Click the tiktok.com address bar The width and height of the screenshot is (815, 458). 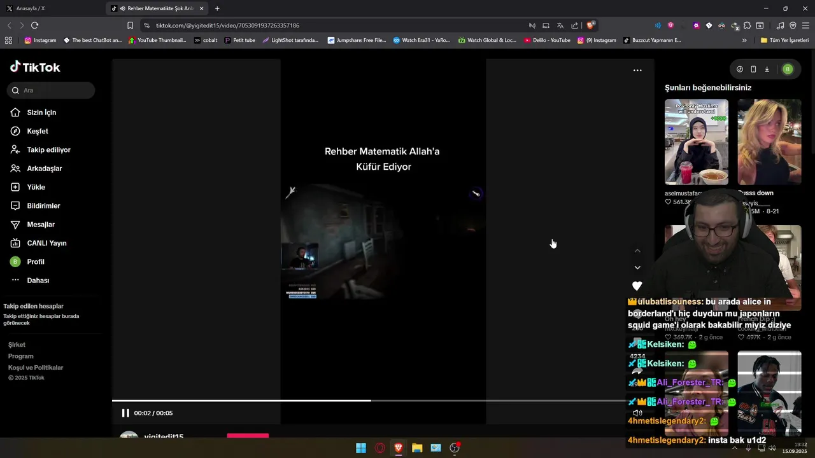[331, 25]
